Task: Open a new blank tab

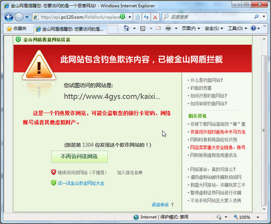Action: pos(113,29)
